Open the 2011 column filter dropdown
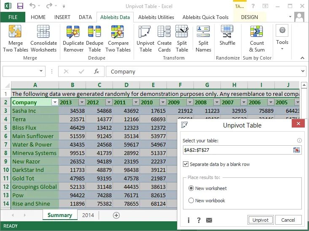The image size is (309, 231). [136, 102]
